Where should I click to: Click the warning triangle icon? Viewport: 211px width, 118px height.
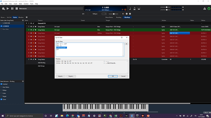(205, 9)
